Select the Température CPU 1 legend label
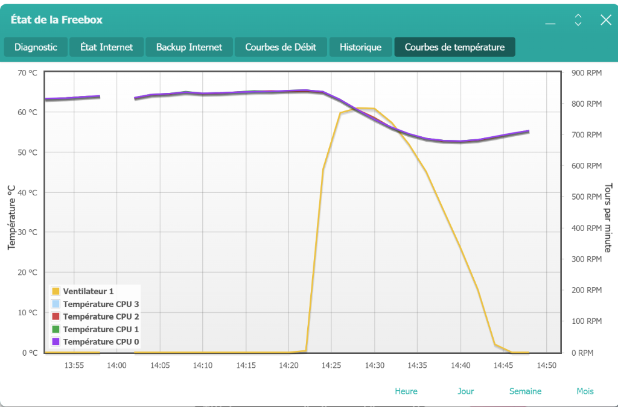618x407 pixels. [x=101, y=329]
